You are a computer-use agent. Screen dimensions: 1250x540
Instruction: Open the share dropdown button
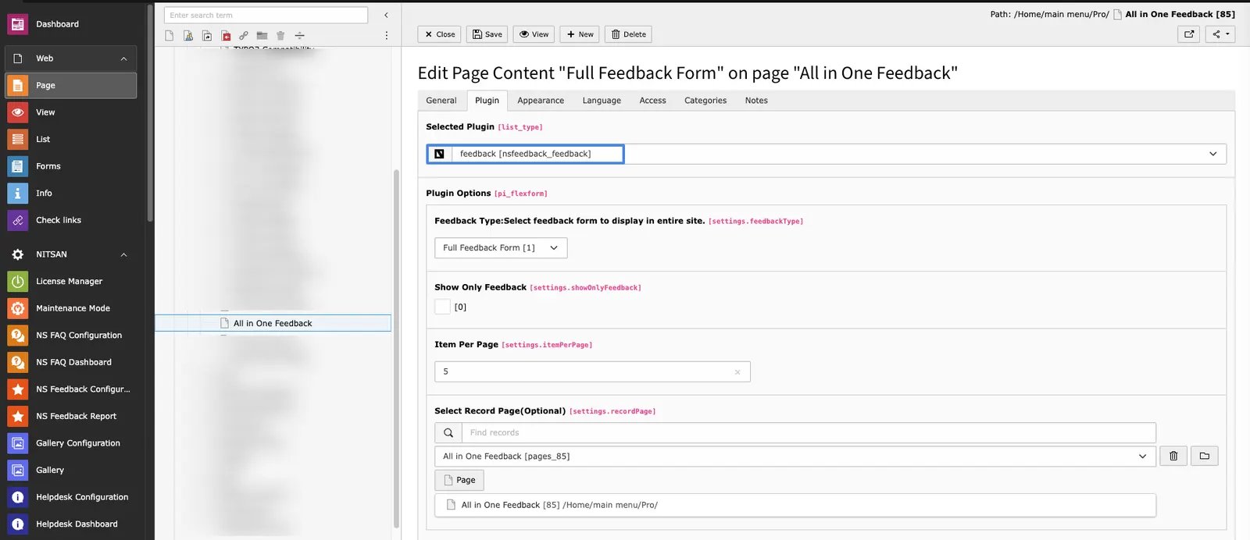[x=1220, y=34]
